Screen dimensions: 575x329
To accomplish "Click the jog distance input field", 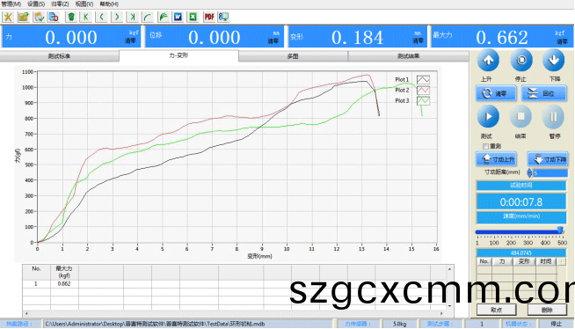I will [550, 172].
